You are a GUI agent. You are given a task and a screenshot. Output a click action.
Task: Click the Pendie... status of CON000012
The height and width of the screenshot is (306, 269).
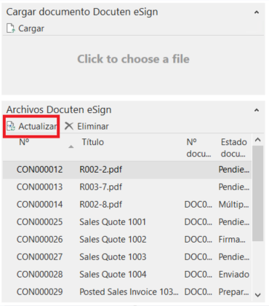234,170
